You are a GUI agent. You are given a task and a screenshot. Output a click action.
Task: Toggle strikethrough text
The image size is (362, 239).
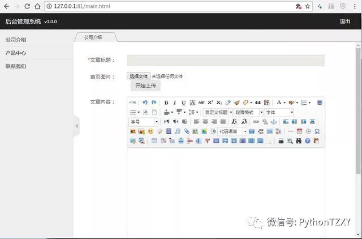[x=201, y=103]
